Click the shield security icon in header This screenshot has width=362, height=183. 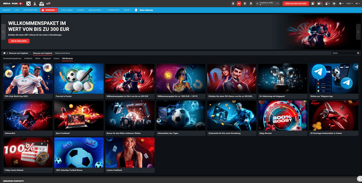coord(245,3)
